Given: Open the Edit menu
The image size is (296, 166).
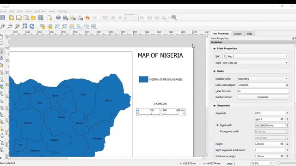Looking at the screenshot, I should 12,11.
